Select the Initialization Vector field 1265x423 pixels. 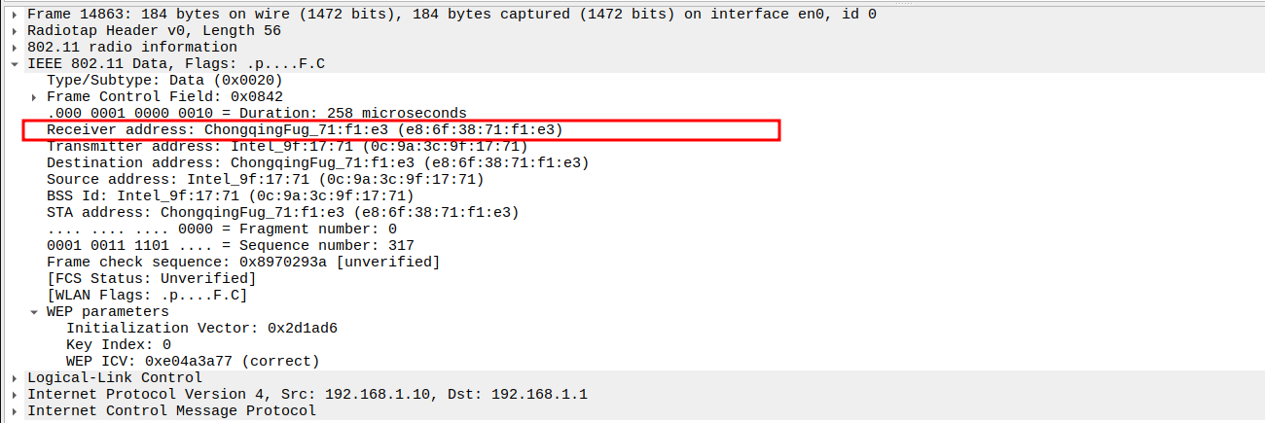[201, 328]
